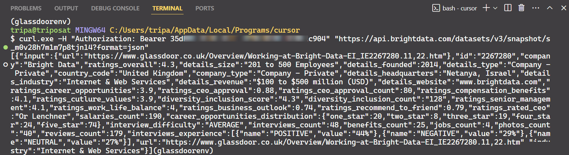Open the PROBLEMS tab
The image size is (569, 155).
26,8
